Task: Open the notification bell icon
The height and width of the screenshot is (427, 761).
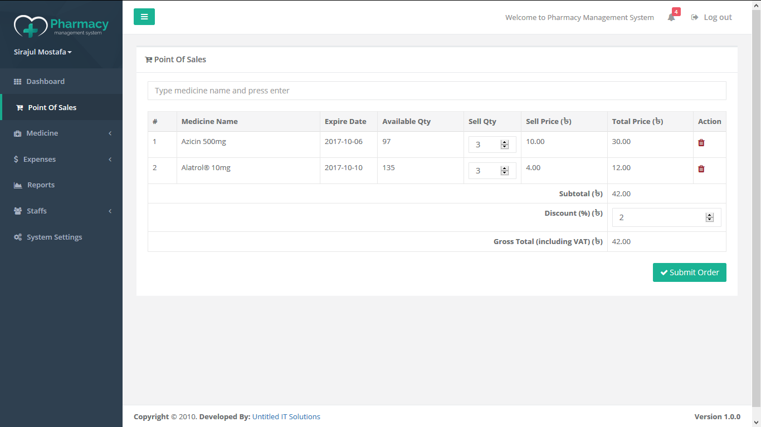Action: [x=671, y=17]
